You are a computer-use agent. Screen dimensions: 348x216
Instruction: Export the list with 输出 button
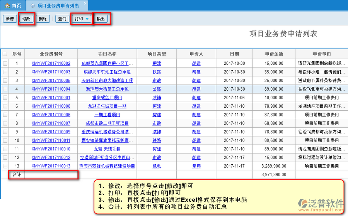click(101, 19)
